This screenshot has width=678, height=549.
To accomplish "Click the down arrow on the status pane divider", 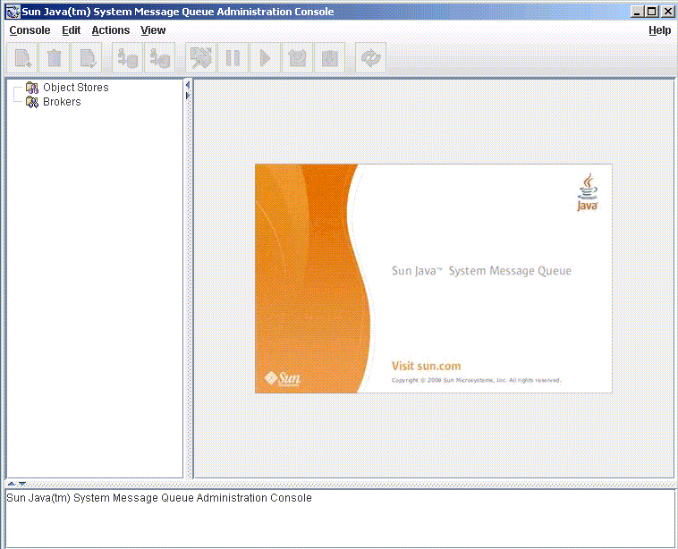I will point(22,484).
